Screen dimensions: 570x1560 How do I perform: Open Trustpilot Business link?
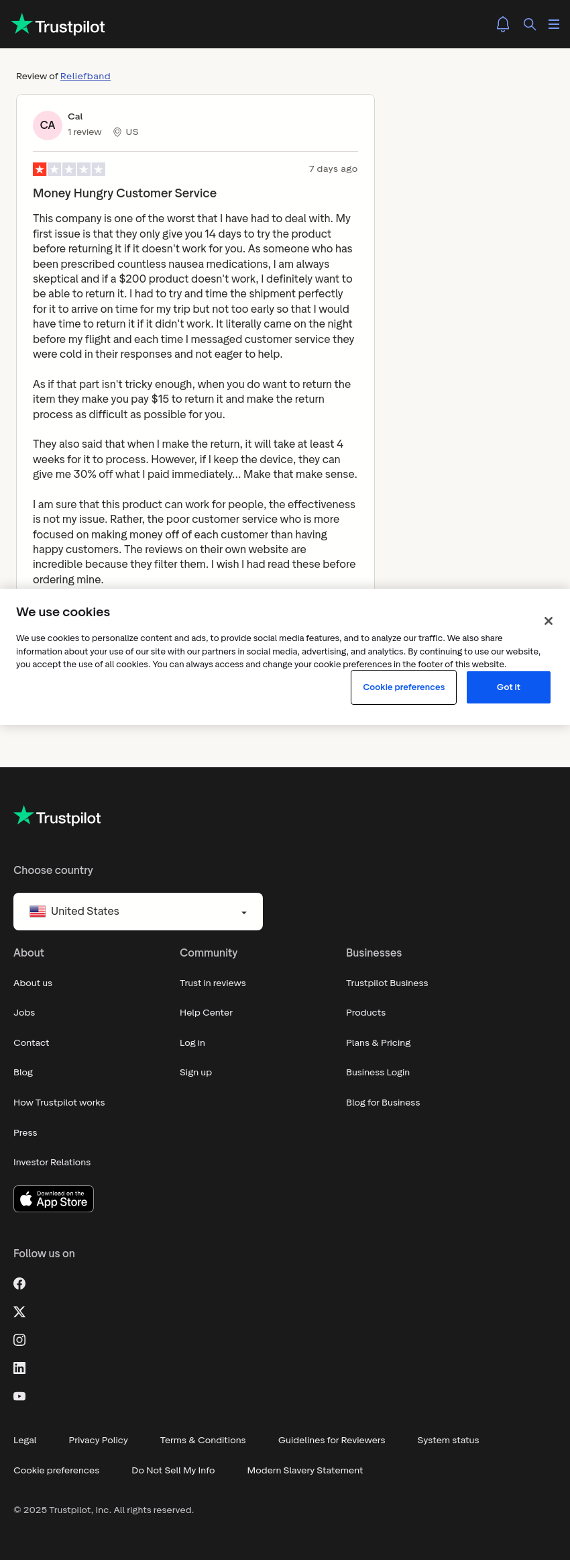click(387, 983)
